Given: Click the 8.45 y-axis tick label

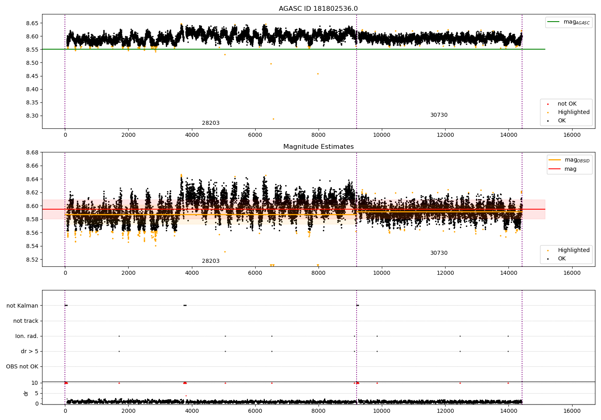Looking at the screenshot, I should [32, 76].
